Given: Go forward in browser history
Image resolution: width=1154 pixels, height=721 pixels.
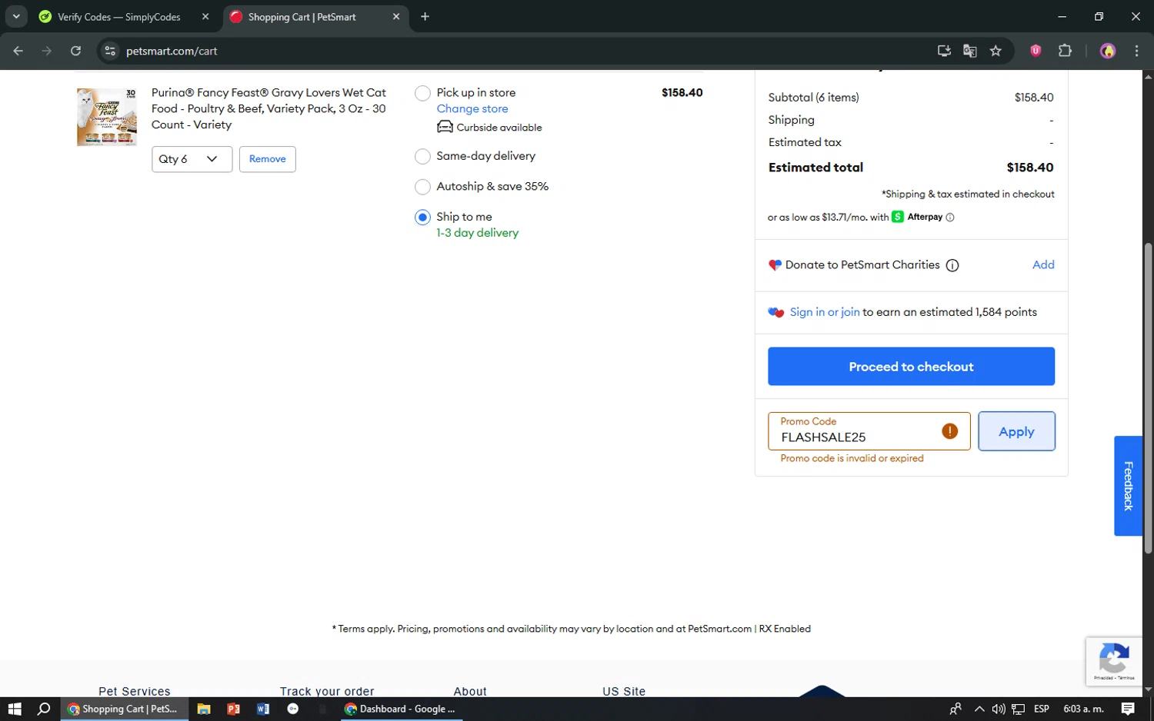Looking at the screenshot, I should (x=47, y=51).
